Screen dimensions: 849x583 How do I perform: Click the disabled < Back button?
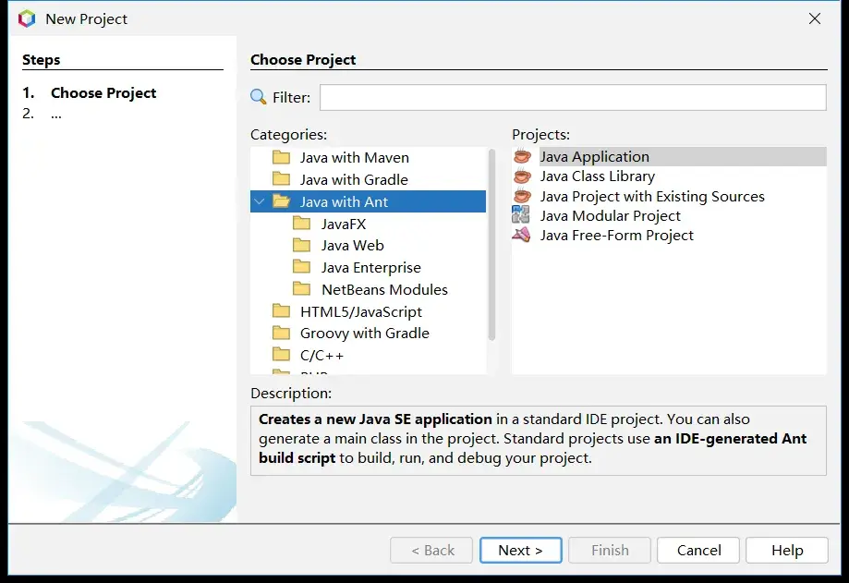tap(431, 550)
